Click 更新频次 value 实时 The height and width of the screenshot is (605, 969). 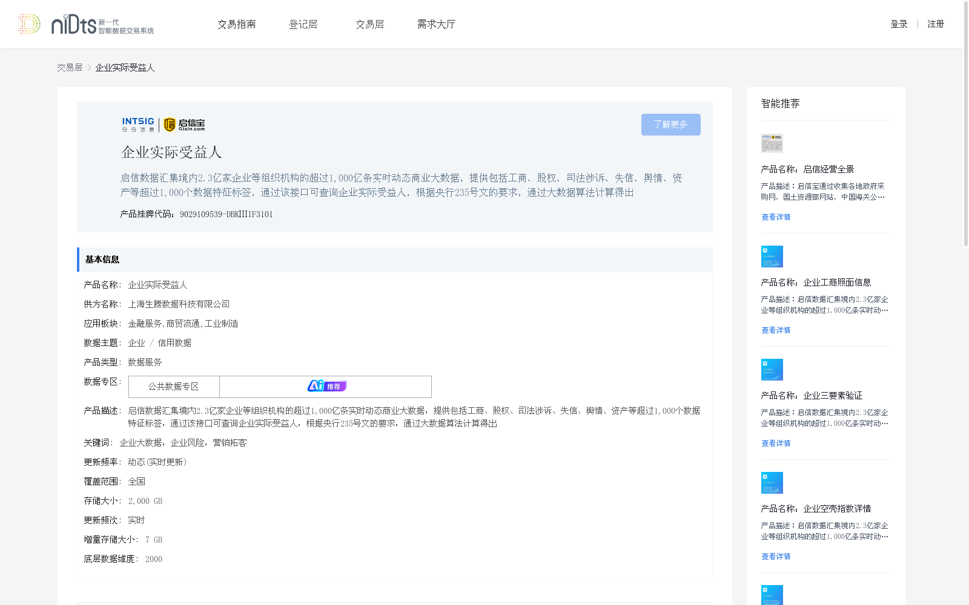tap(136, 520)
